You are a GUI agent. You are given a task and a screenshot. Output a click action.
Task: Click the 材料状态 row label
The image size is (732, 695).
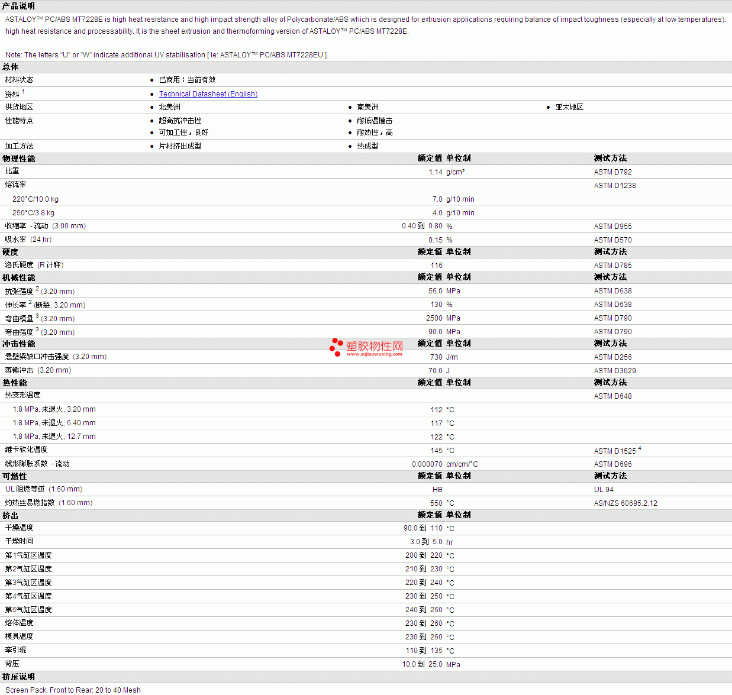[20, 80]
